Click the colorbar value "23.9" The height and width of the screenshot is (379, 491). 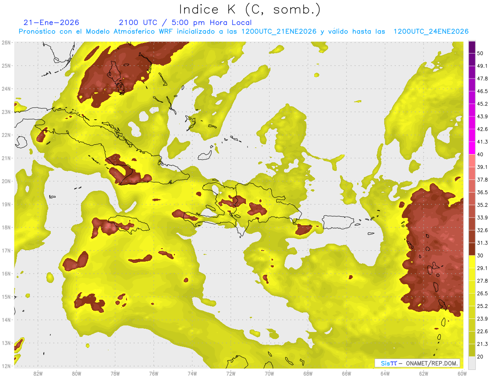coord(482,318)
